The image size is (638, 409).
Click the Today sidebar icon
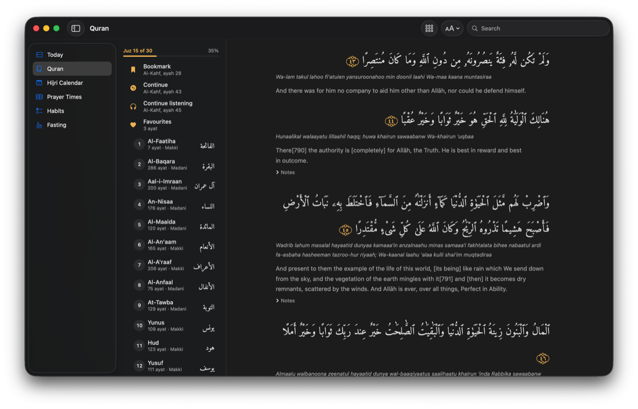[39, 54]
